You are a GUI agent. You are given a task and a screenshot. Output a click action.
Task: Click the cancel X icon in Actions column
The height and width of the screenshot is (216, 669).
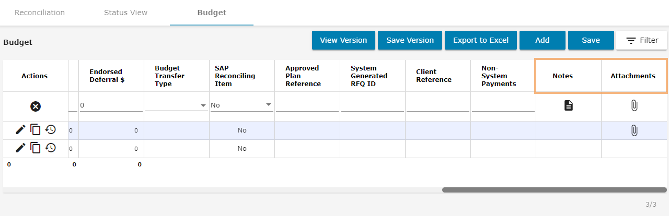tap(35, 106)
